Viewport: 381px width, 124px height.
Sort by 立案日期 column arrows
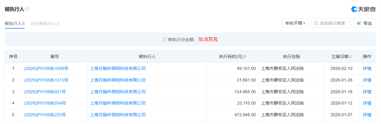(x=350, y=57)
